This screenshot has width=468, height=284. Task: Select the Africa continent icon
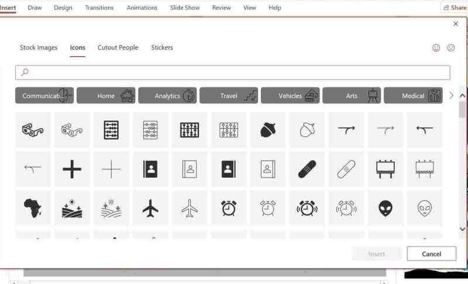[33, 208]
